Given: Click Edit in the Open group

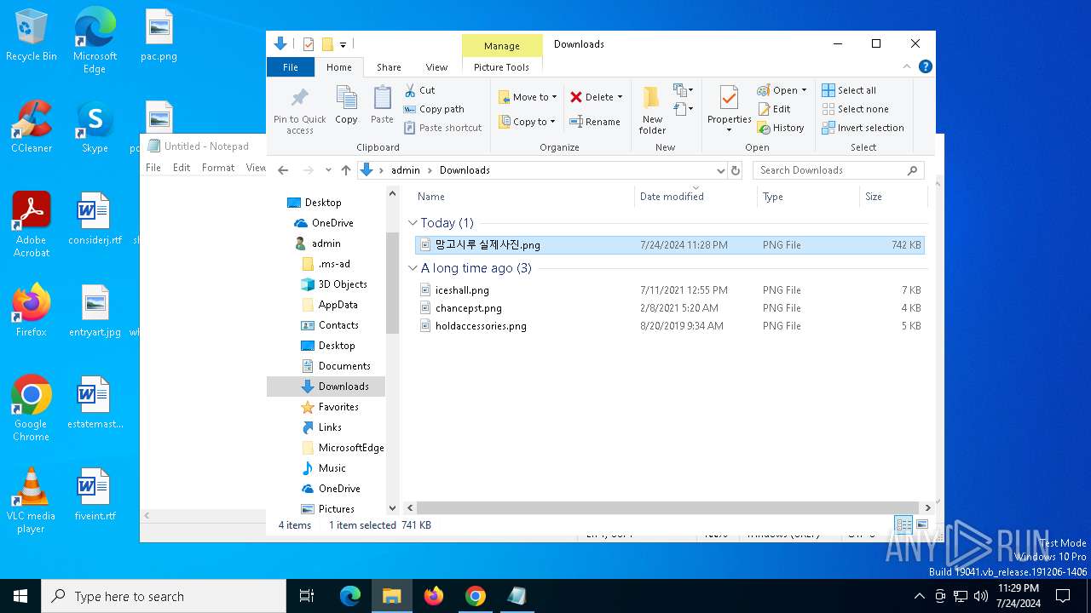Looking at the screenshot, I should pos(774,109).
